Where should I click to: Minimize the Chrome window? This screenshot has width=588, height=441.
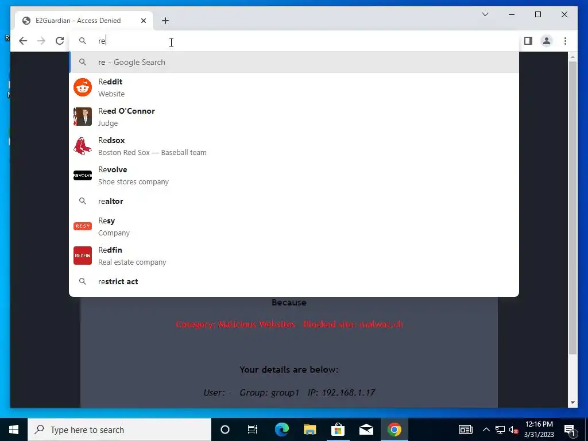click(x=512, y=14)
